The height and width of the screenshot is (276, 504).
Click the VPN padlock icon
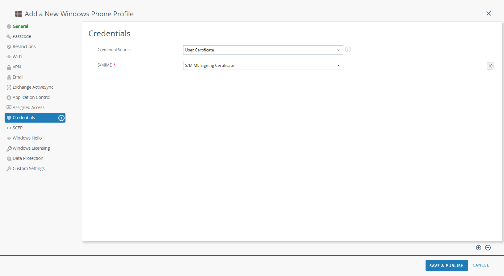click(x=9, y=67)
